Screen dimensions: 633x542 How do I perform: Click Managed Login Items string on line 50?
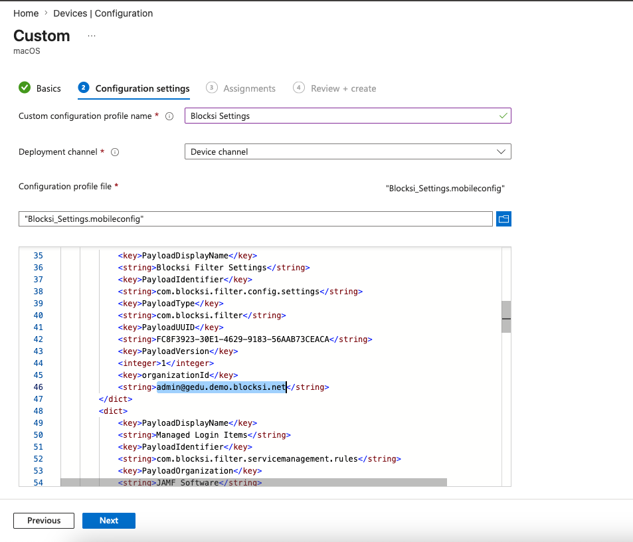(202, 435)
